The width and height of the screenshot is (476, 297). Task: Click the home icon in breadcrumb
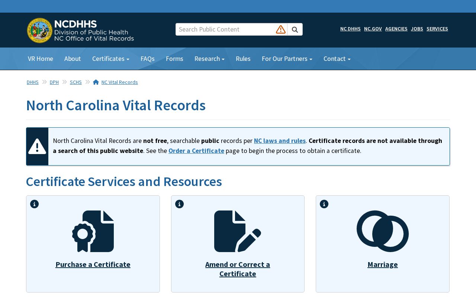pyautogui.click(x=96, y=82)
